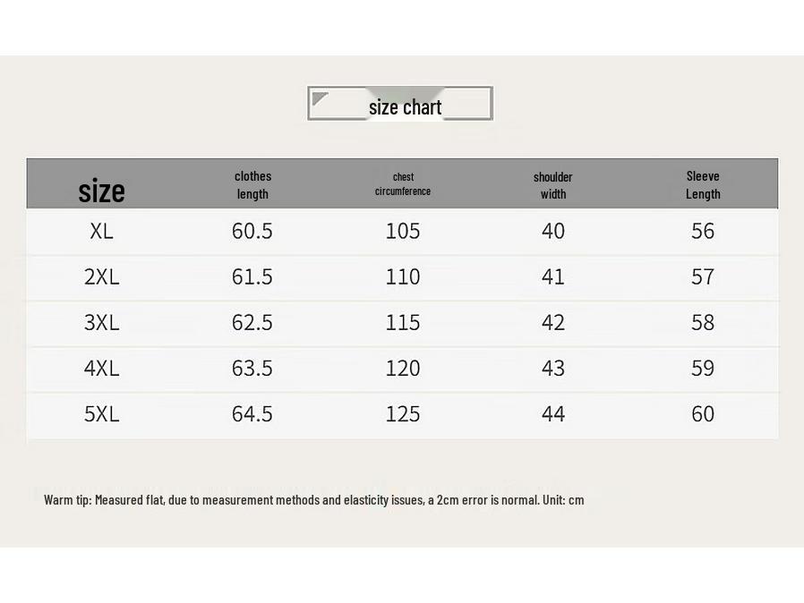
Task: Select the bold "size" column header
Action: click(x=101, y=191)
